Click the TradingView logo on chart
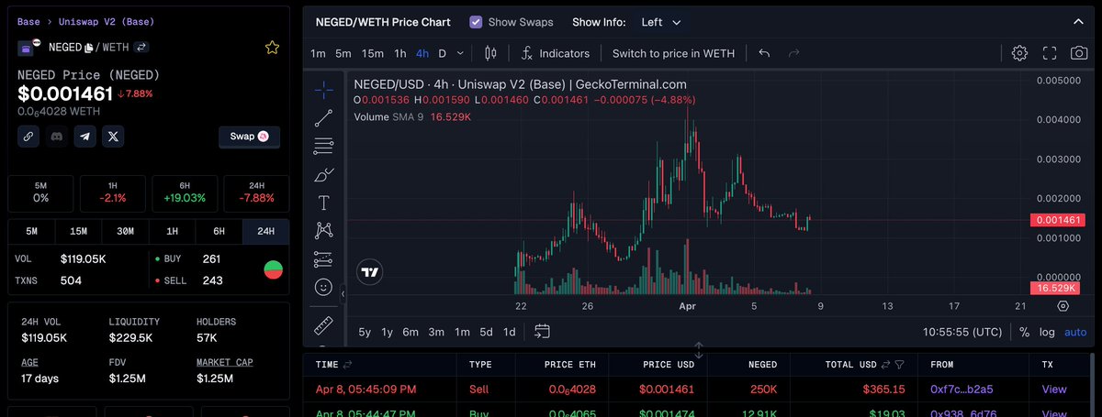 [x=370, y=272]
